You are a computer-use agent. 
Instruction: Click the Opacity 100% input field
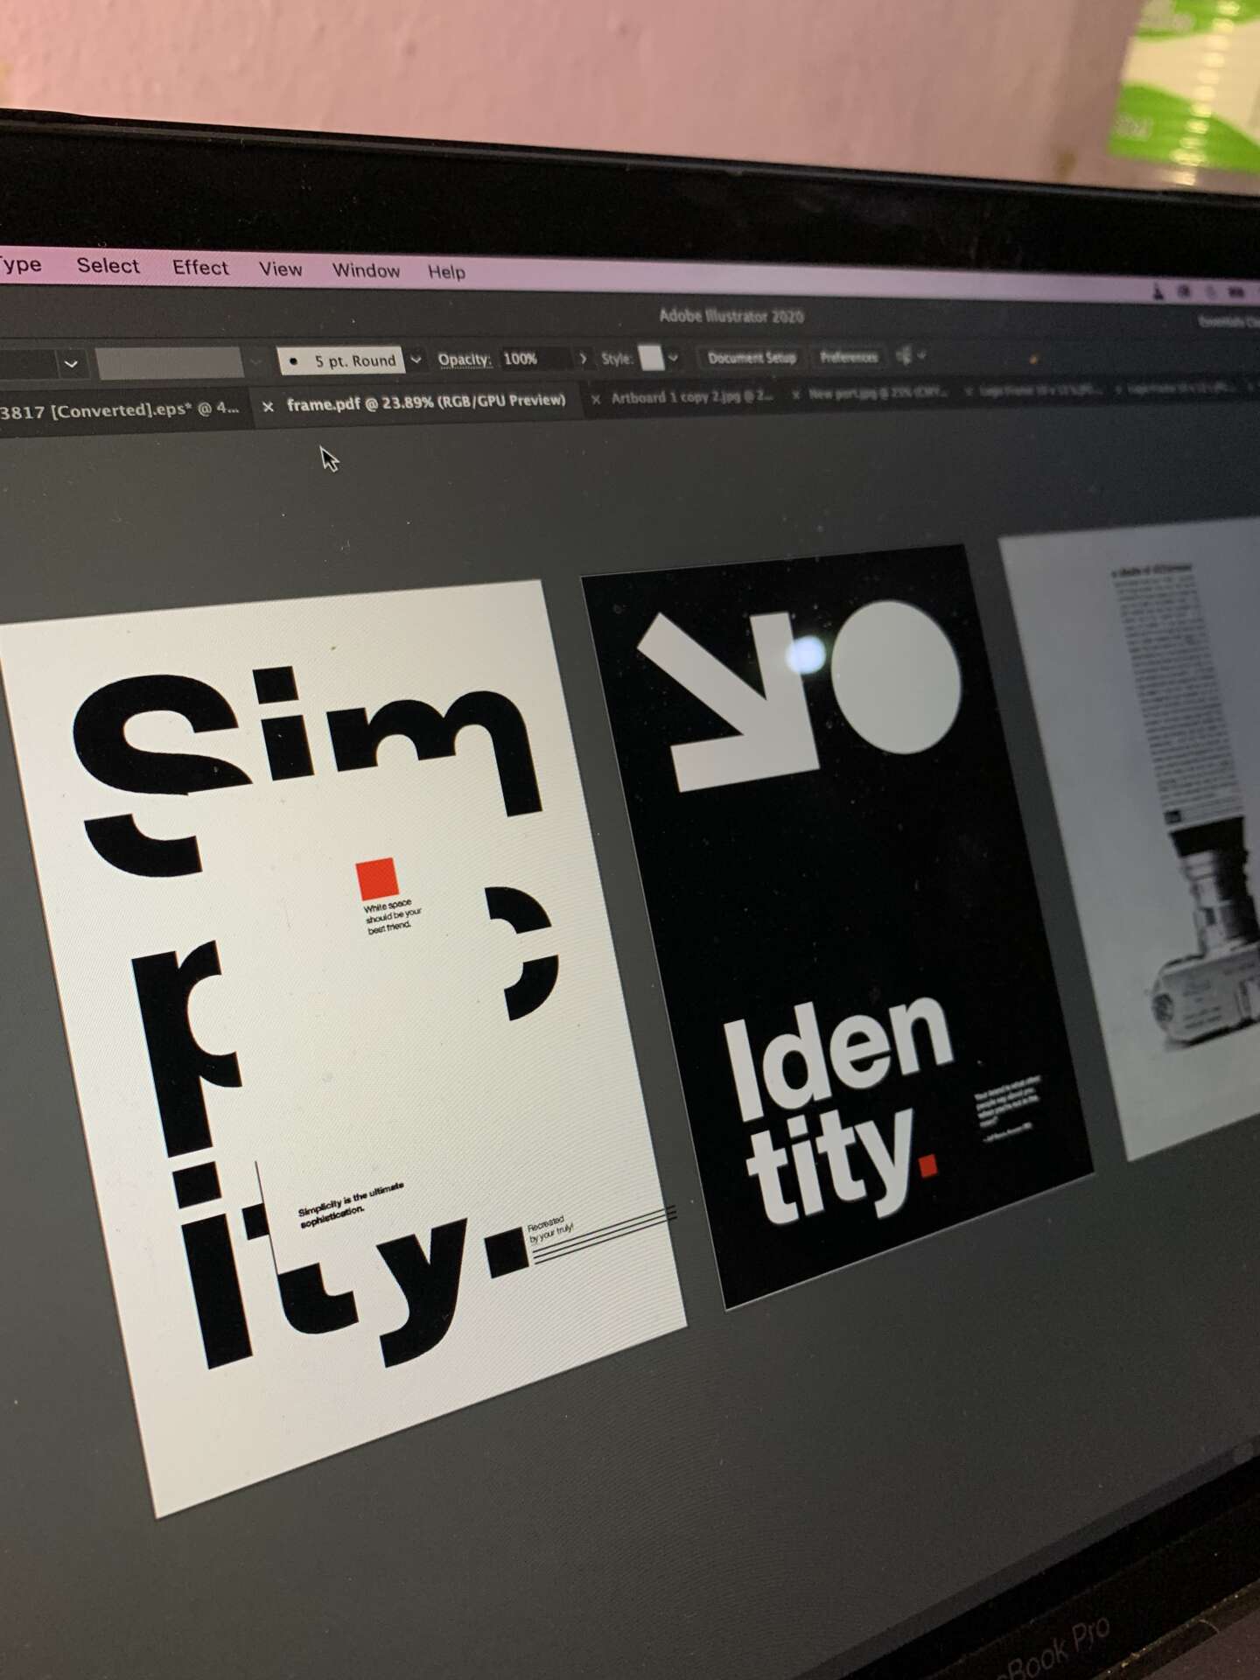coord(534,359)
